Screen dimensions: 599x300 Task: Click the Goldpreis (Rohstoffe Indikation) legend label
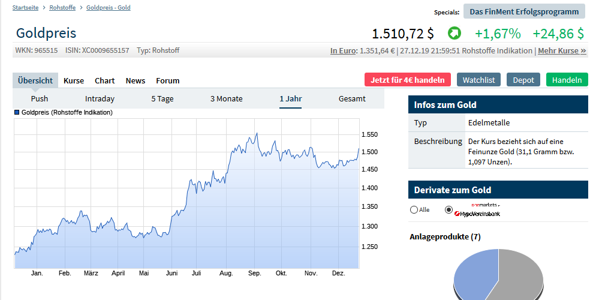click(67, 112)
